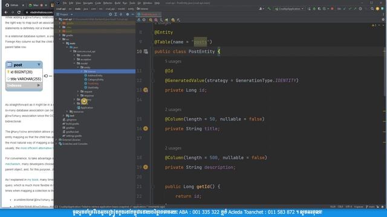The image size is (387, 217).
Task: Click gutter icon beside line 19 description field
Action: coord(146,167)
